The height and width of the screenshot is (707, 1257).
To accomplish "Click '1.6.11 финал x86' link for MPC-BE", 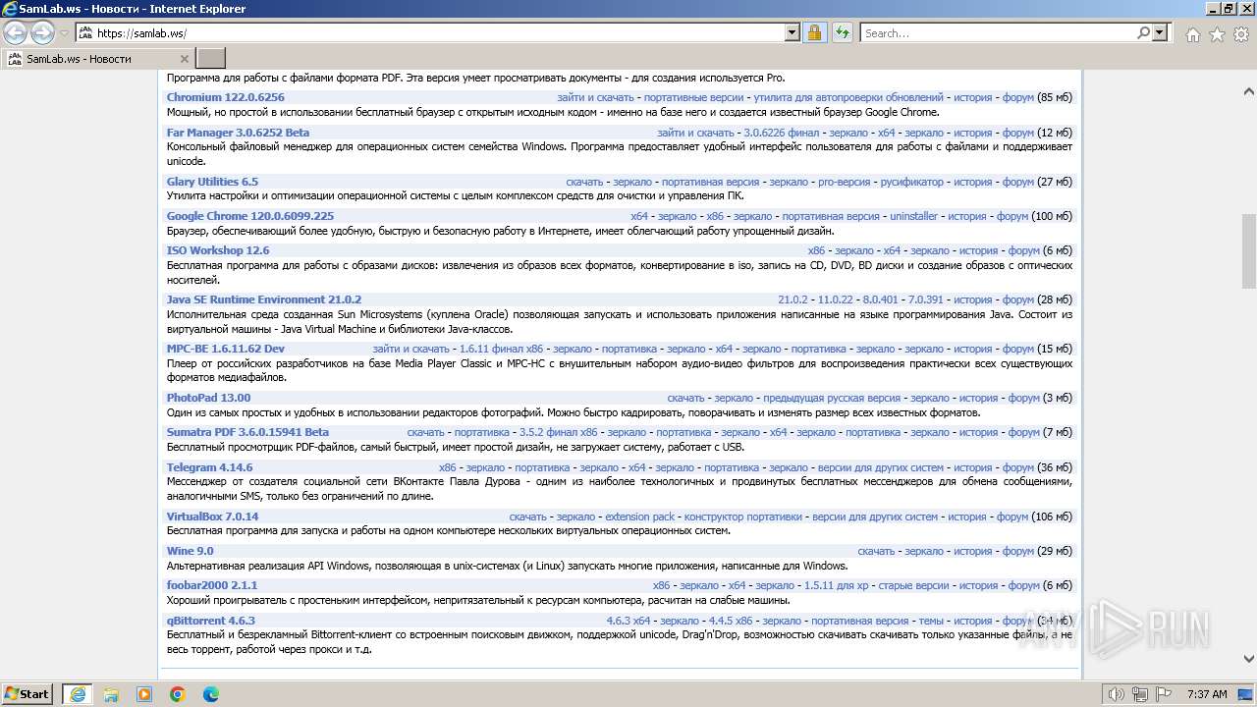I will 501,349.
